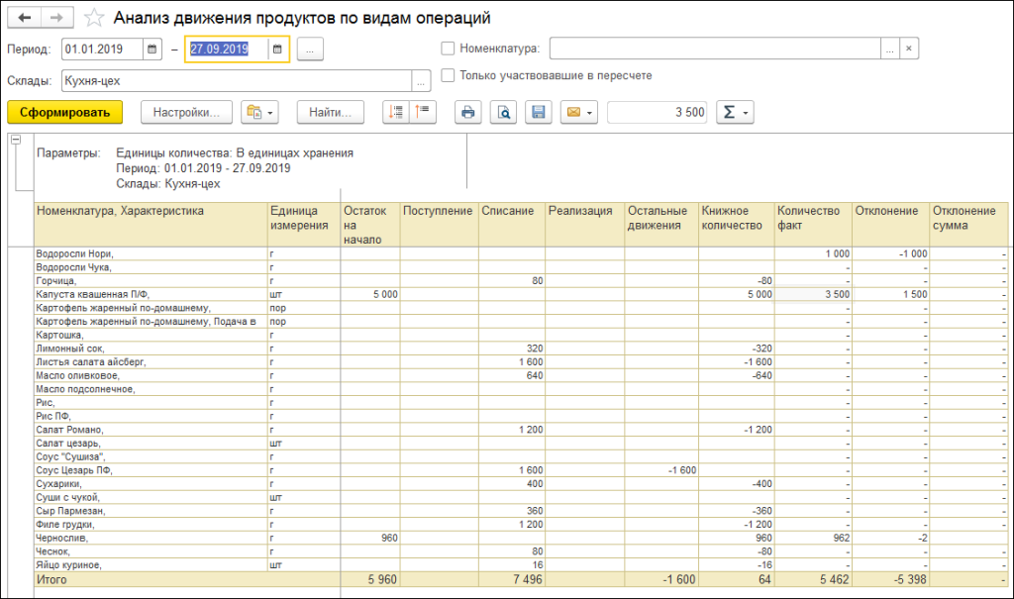Open the Настройки settings button
Viewport: 1014px width, 599px height.
[186, 112]
